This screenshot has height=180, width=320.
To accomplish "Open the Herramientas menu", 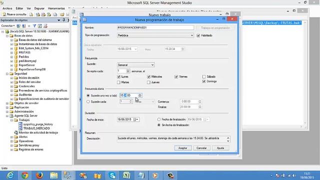I will pyautogui.click(x=56, y=8).
